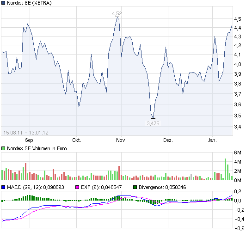Click the 4,4 price axis value

(x=238, y=28)
